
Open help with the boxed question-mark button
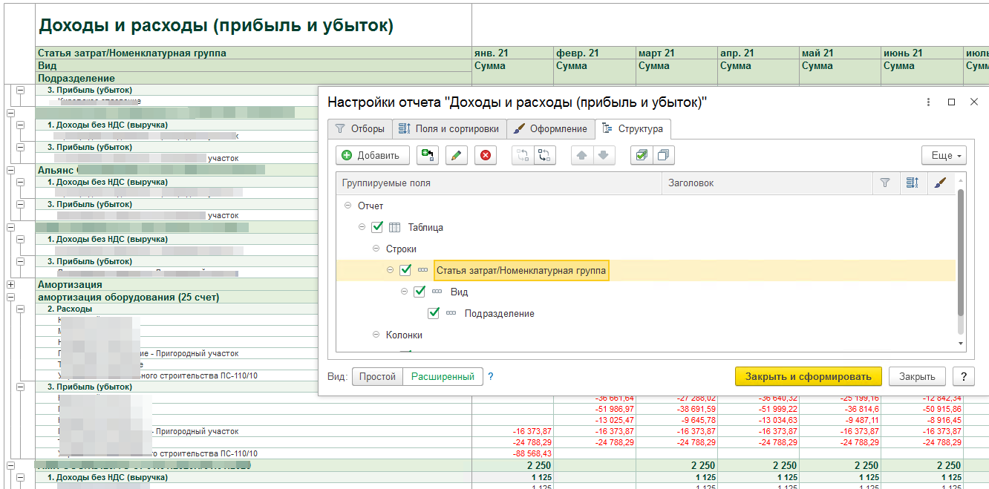coord(963,376)
